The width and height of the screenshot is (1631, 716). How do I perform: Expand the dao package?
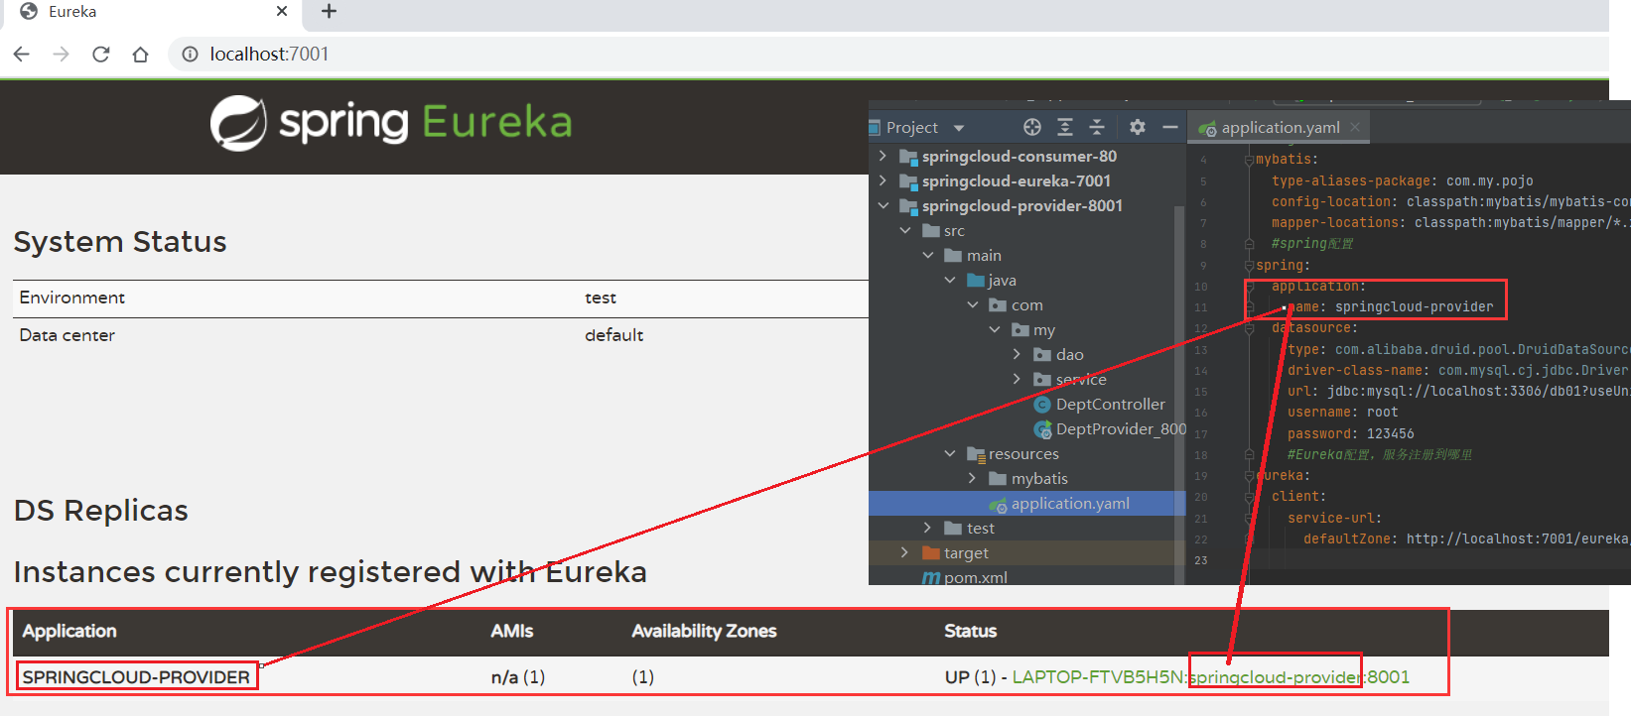coord(1017,354)
